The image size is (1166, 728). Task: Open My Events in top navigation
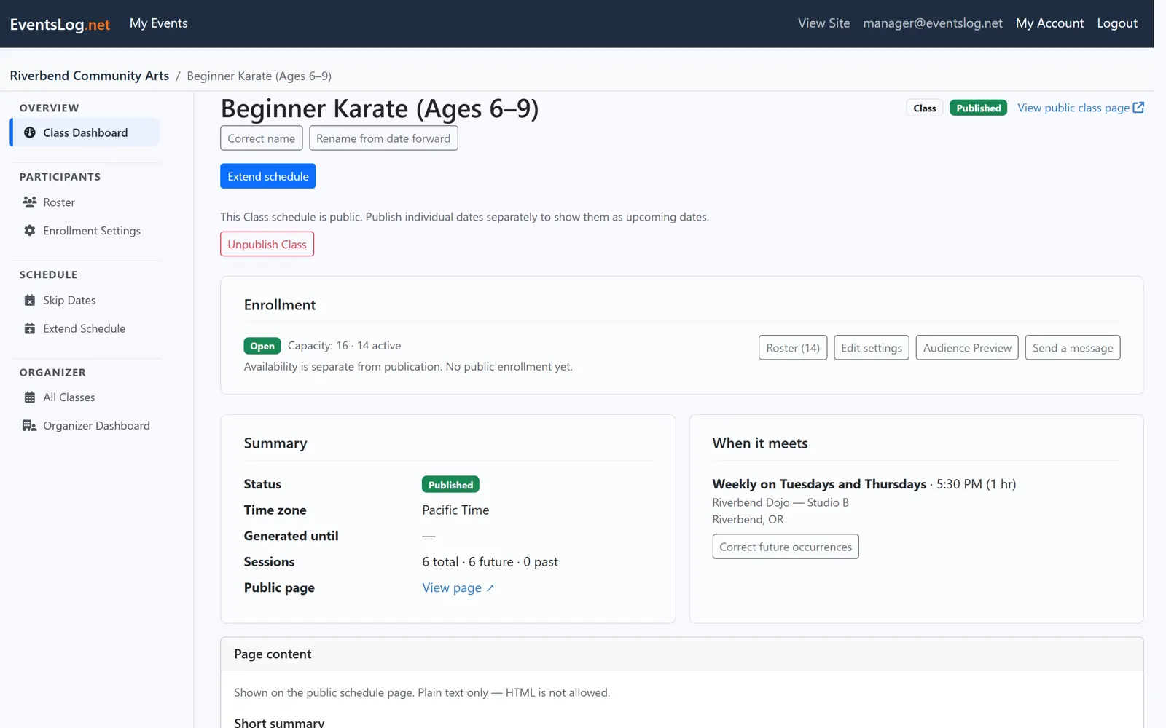click(158, 23)
